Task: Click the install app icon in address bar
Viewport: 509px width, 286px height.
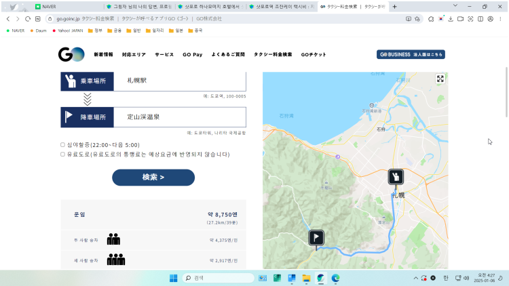Action: point(409,19)
